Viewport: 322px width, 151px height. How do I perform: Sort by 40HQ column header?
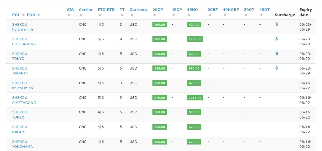click(x=192, y=10)
